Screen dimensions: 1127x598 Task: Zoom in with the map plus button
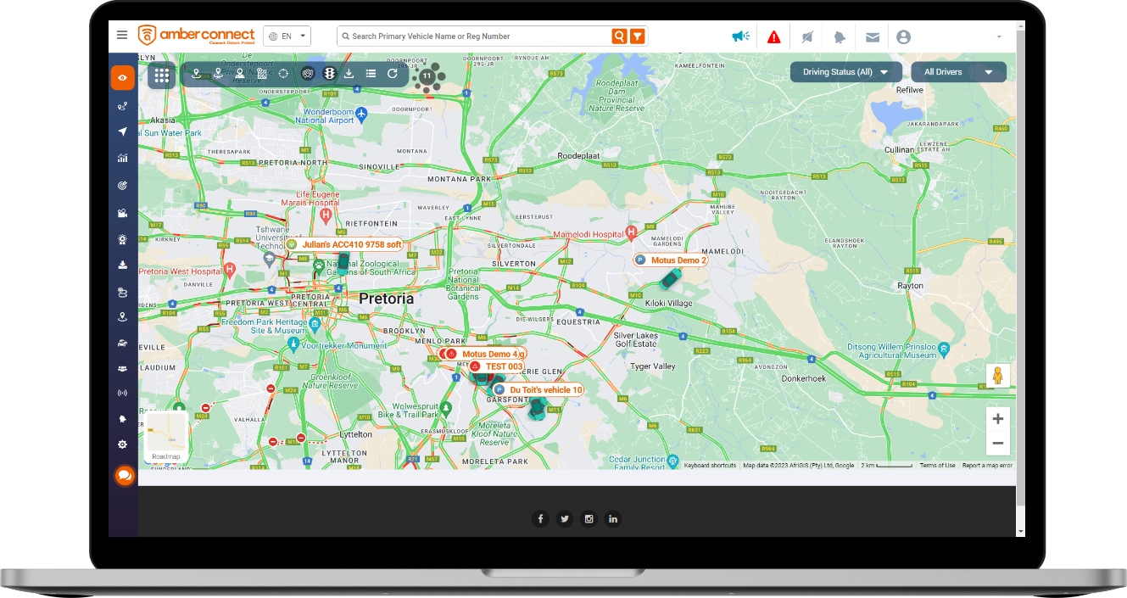(998, 419)
